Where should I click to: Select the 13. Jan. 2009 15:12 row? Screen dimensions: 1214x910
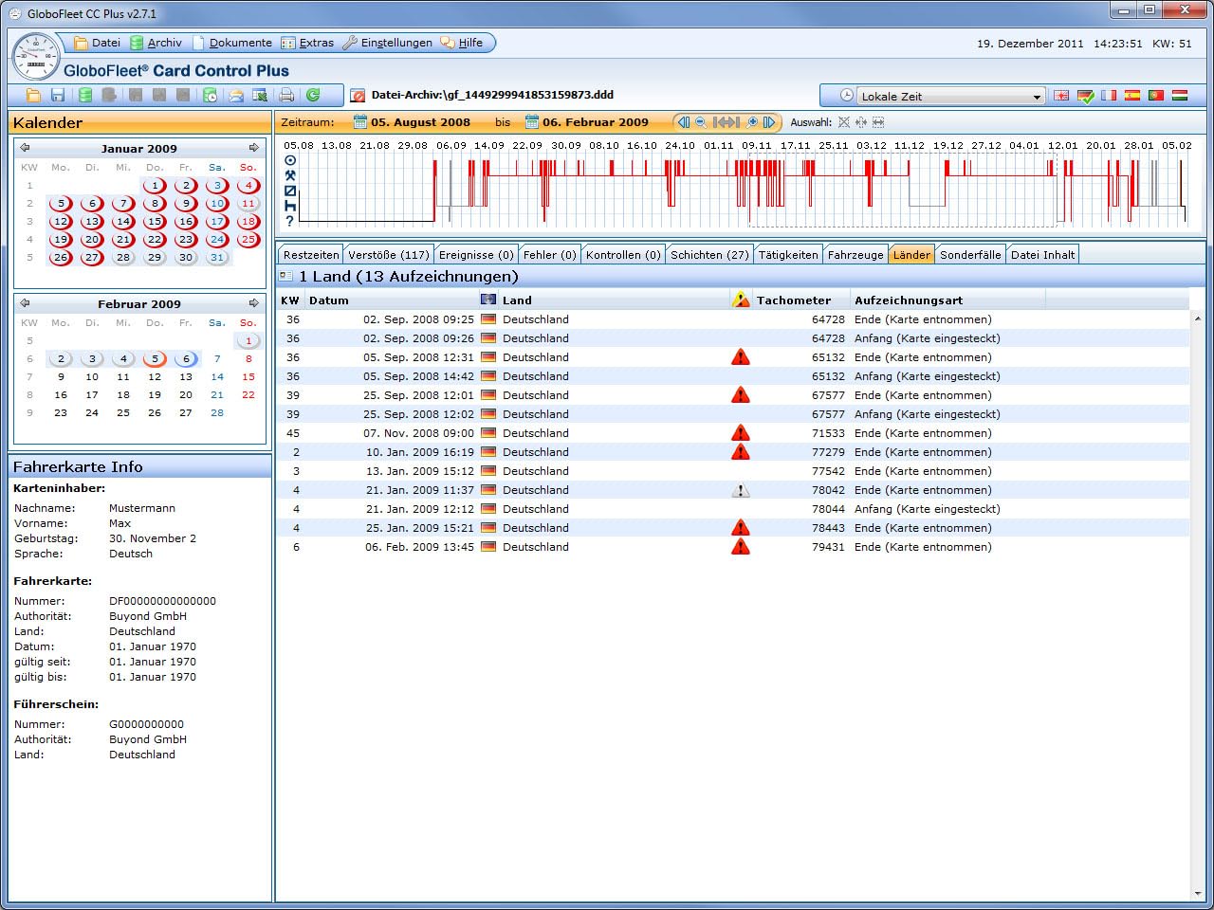click(x=733, y=471)
